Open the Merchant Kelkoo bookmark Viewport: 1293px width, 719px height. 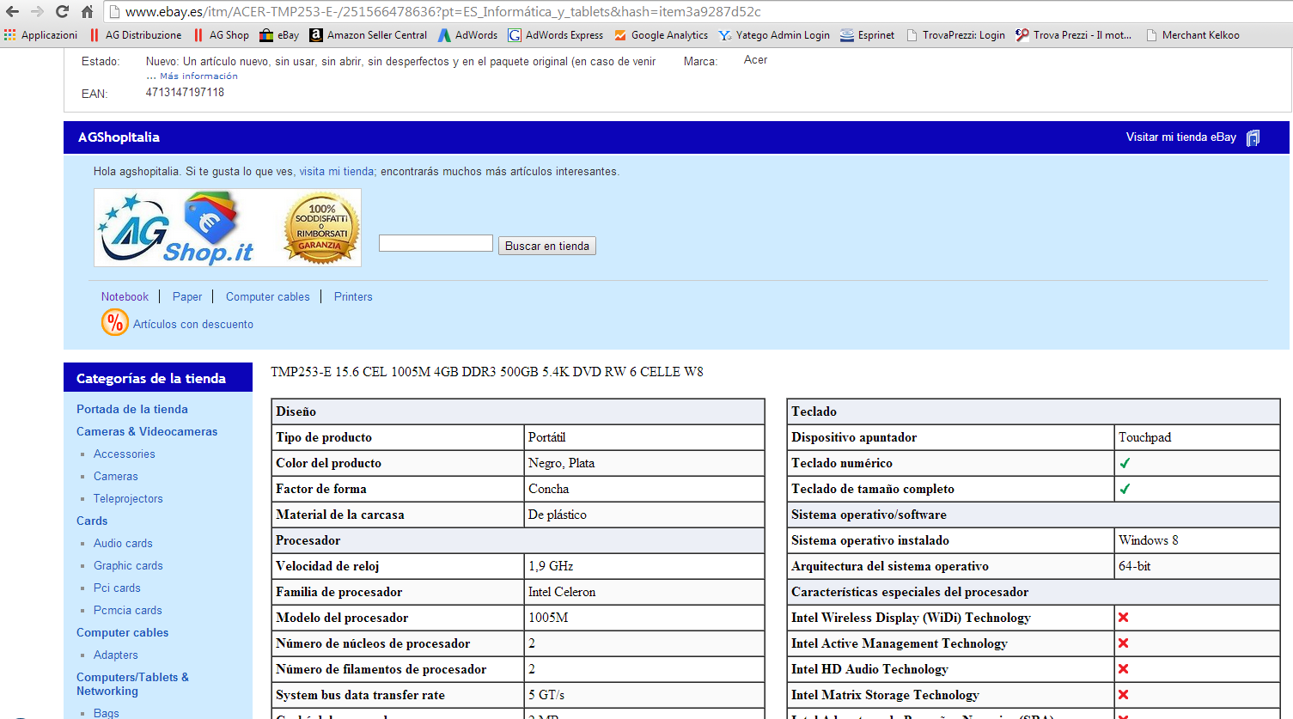point(1192,35)
